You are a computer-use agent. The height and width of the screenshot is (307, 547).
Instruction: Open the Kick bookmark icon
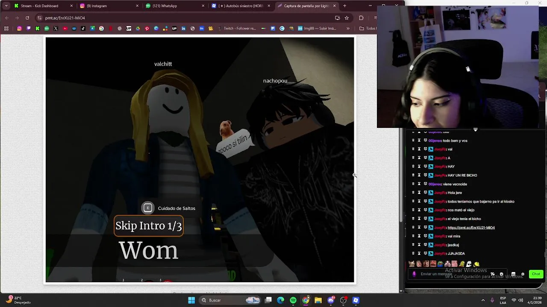(x=38, y=29)
